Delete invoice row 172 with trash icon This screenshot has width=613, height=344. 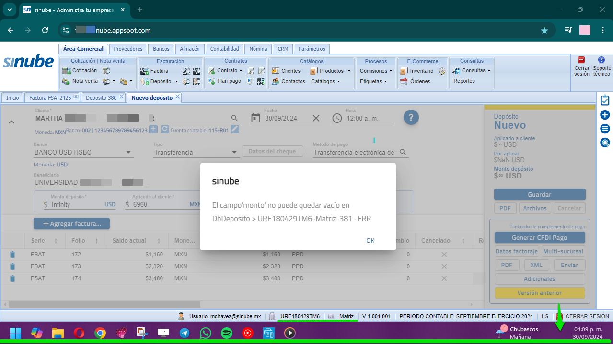[x=12, y=255]
